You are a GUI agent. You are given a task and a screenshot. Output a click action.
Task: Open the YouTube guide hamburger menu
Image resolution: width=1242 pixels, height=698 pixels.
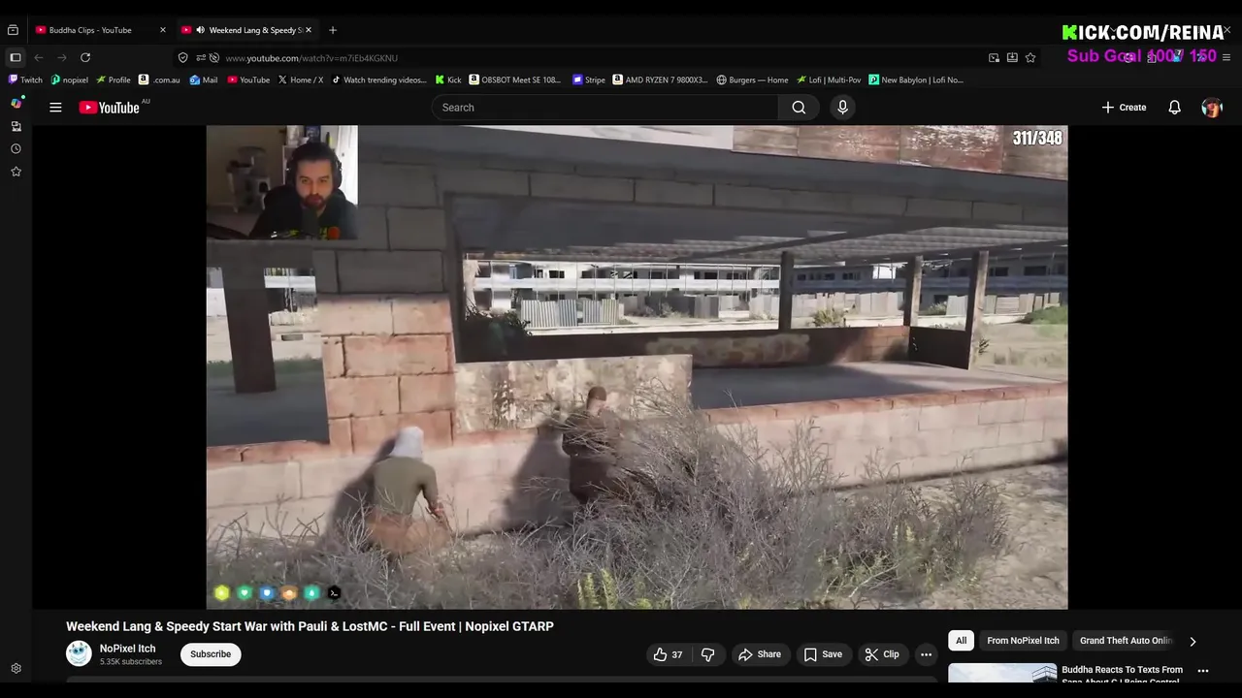[x=55, y=108]
